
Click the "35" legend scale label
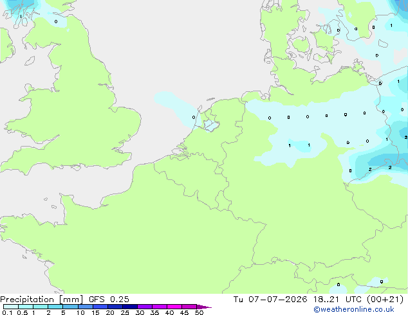154,312
